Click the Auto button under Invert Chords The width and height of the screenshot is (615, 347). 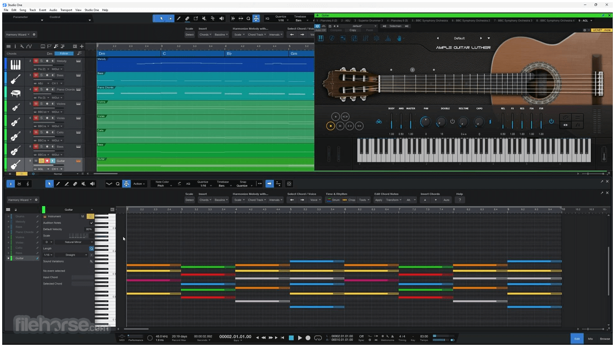(446, 200)
